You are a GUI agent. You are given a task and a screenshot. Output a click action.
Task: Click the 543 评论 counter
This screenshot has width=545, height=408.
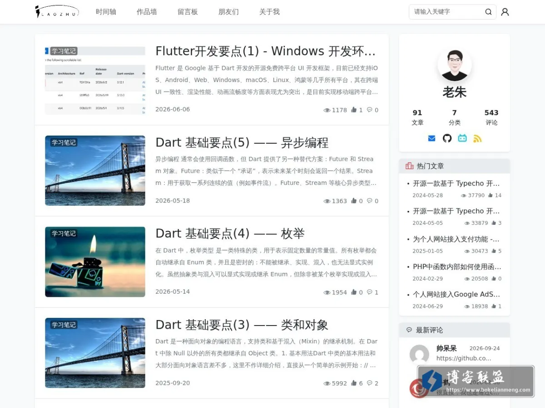coord(491,117)
